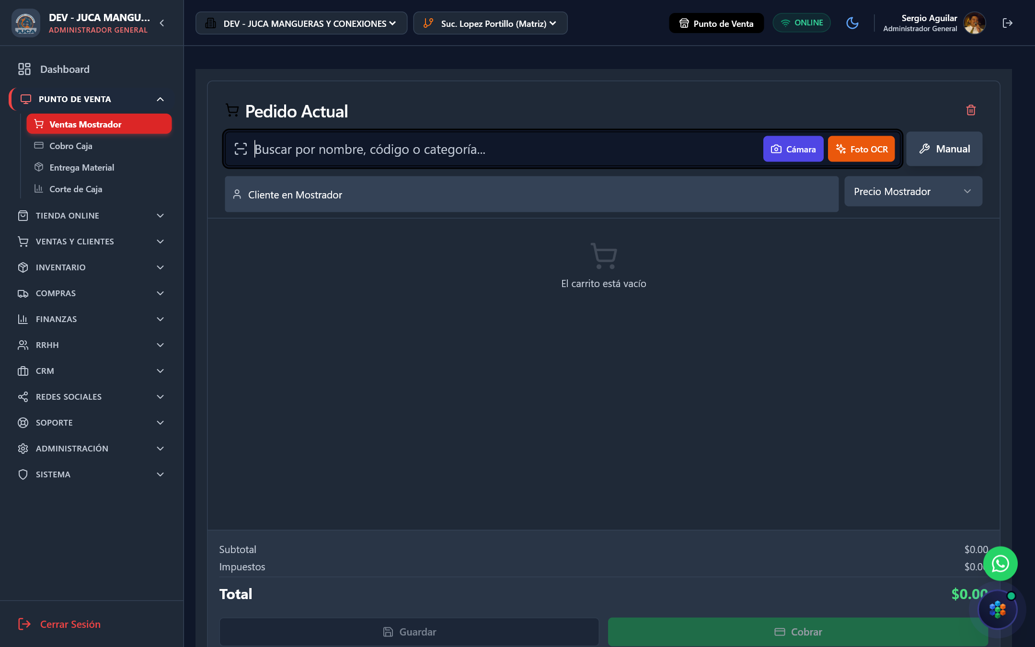Click the ONLINE status badge
This screenshot has width=1035, height=647.
pos(802,23)
